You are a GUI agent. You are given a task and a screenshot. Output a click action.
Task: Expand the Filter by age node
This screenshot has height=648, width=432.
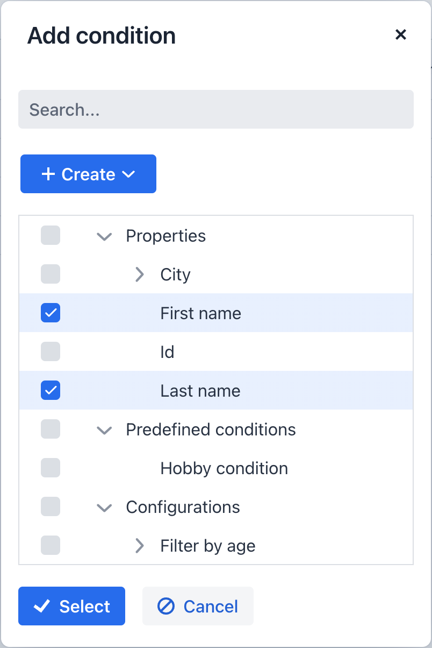tap(139, 545)
